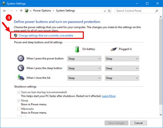The width and height of the screenshot is (163, 128).
Task: Click System Settings breadcrumb
Action: tap(66, 11)
